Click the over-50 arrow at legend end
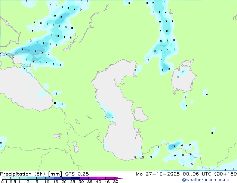The width and height of the screenshot is (237, 183). click(118, 178)
